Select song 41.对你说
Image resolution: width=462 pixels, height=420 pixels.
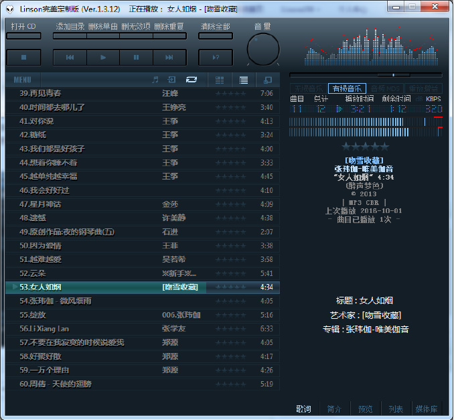pos(143,121)
